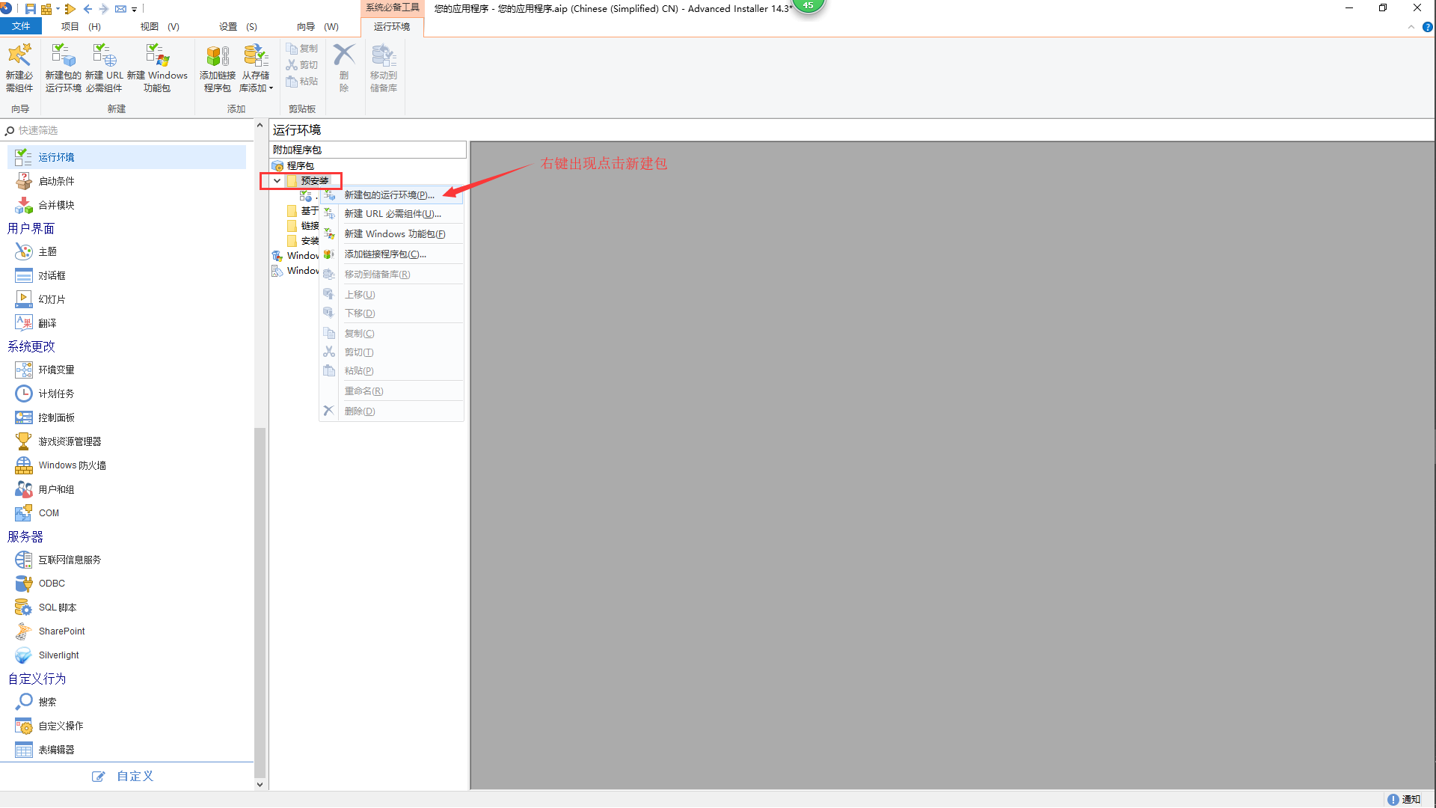Click the help question mark icon
The width and height of the screenshot is (1436, 808).
click(x=1427, y=27)
